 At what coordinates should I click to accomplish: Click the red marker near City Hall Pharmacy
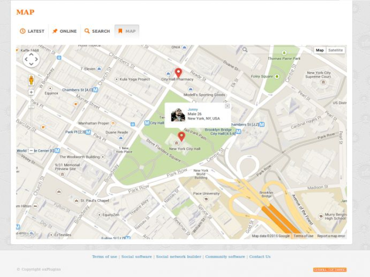click(x=179, y=73)
